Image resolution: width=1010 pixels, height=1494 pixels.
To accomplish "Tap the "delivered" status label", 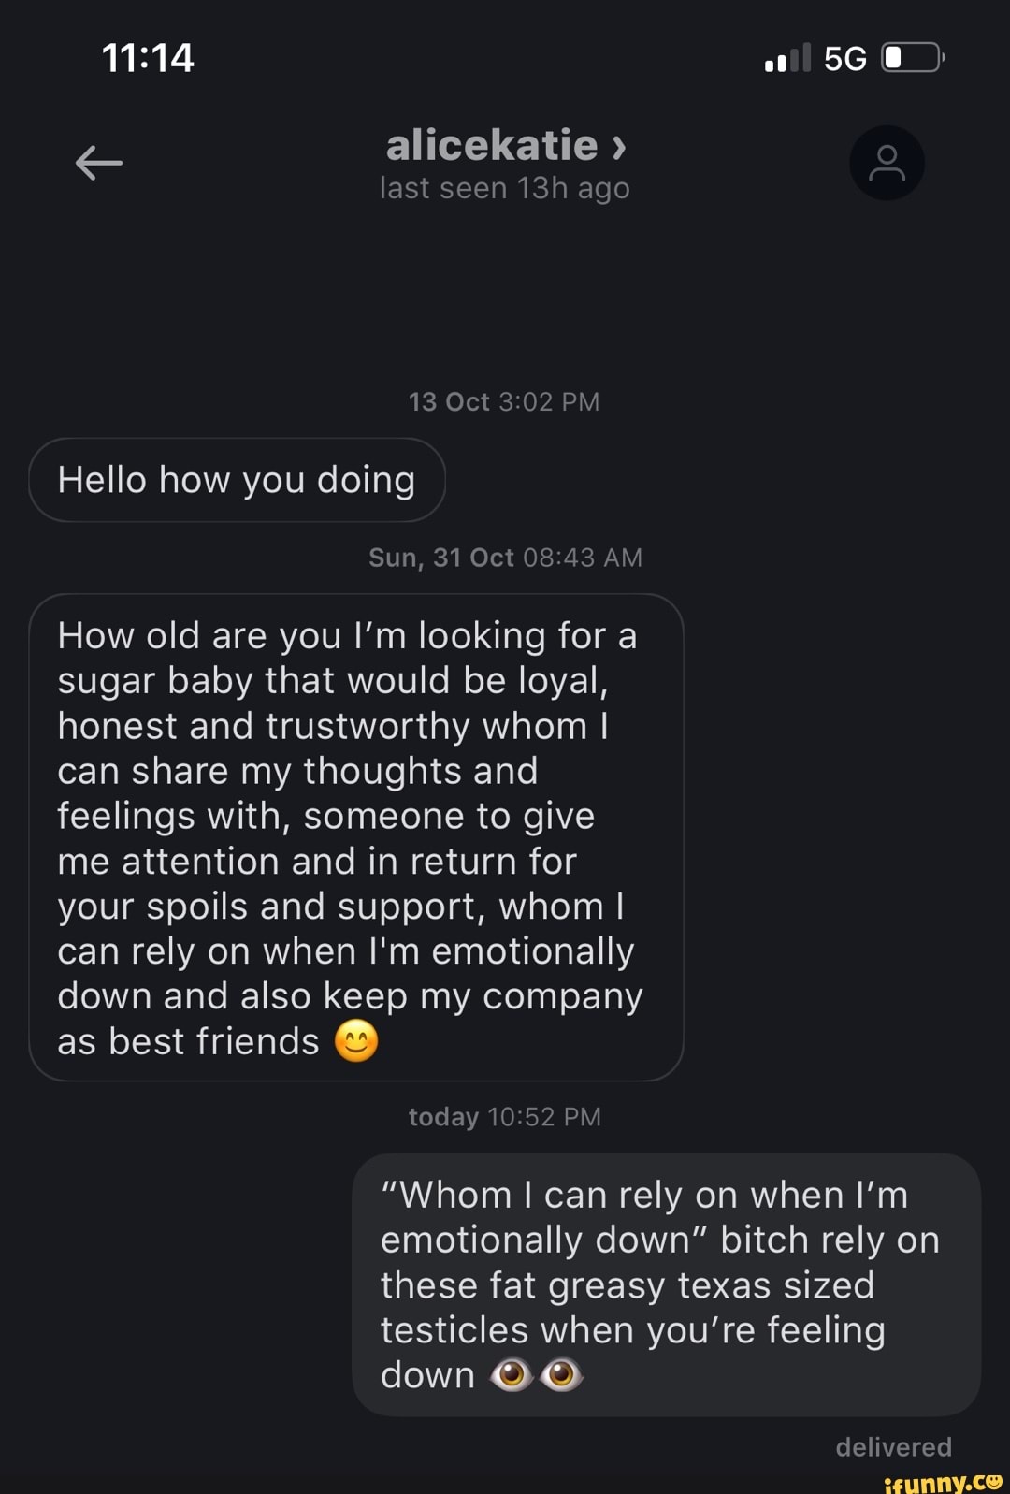I will 893,1447.
